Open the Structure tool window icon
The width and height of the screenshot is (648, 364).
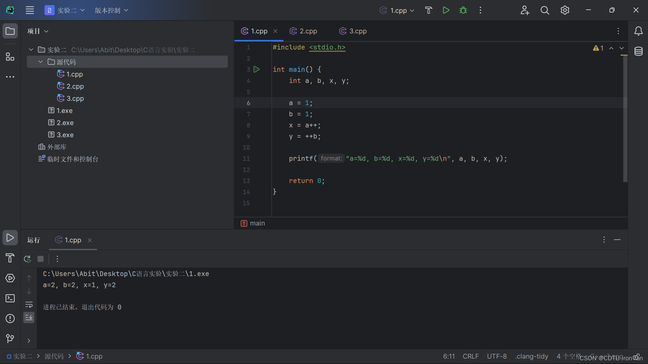10,57
